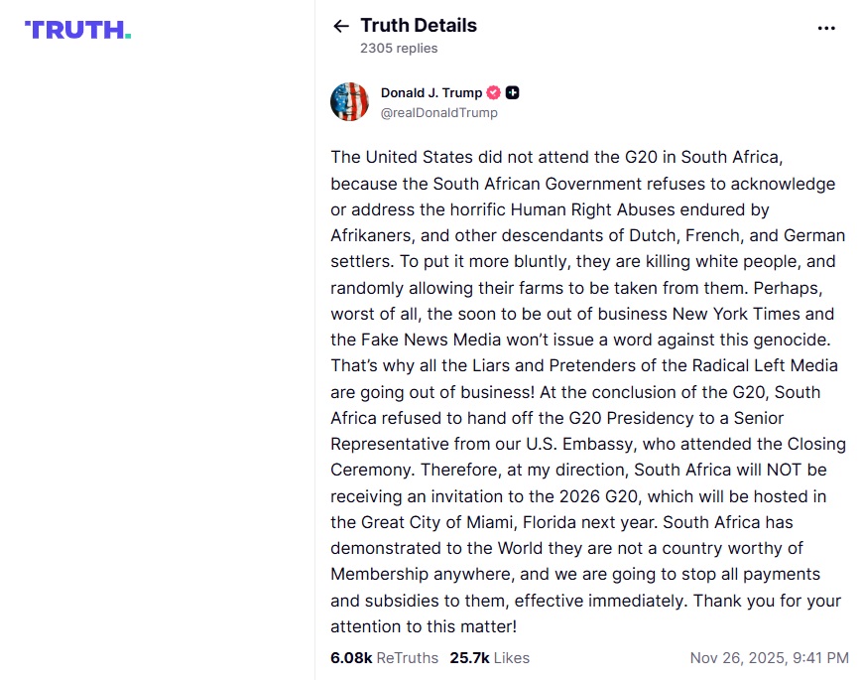862x680 pixels.
Task: Click the Nov 26, 2025 timestamp
Action: point(769,657)
